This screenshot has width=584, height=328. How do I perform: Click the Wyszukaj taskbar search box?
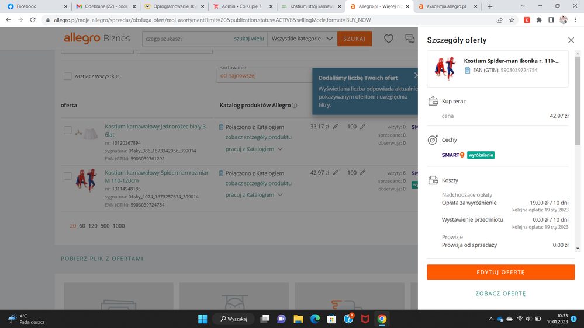click(x=233, y=319)
